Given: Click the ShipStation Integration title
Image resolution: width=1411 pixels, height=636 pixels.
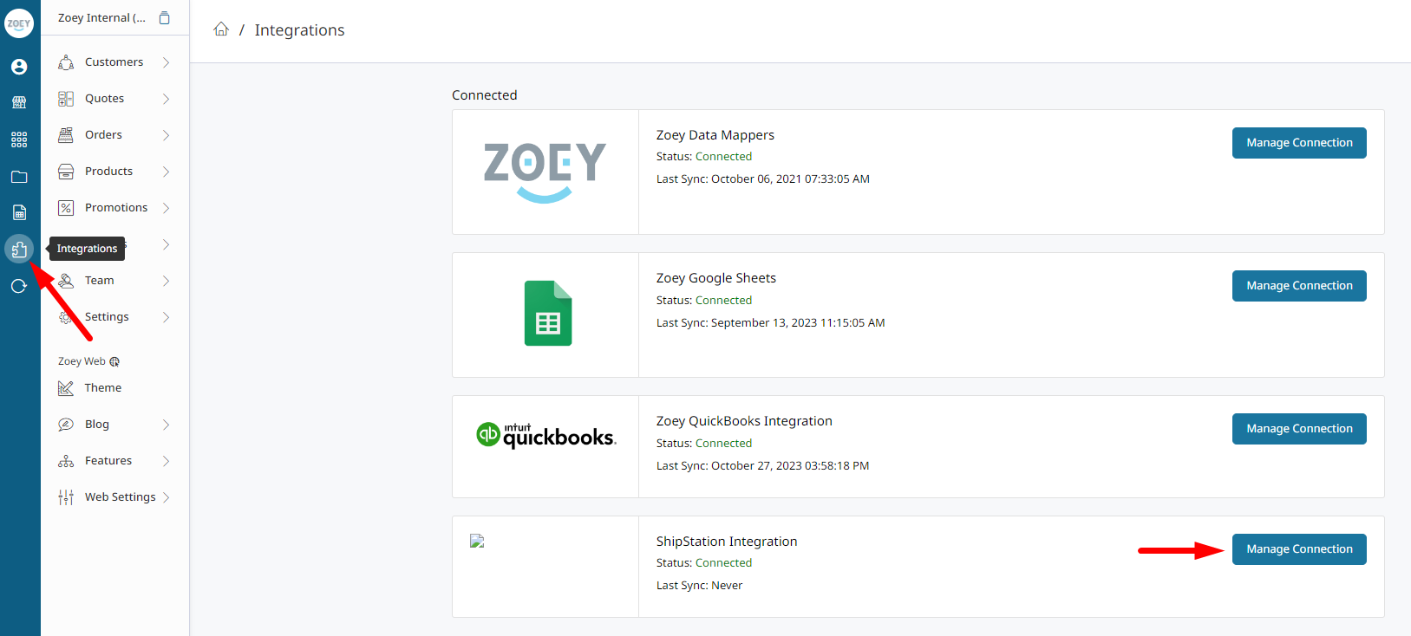Looking at the screenshot, I should (727, 542).
